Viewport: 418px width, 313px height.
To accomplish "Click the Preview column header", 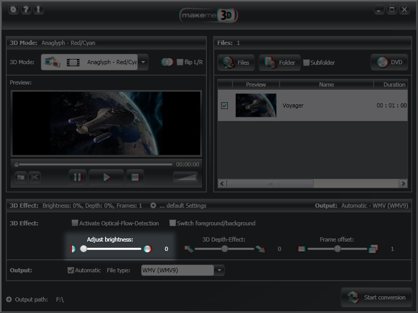I will pyautogui.click(x=256, y=85).
